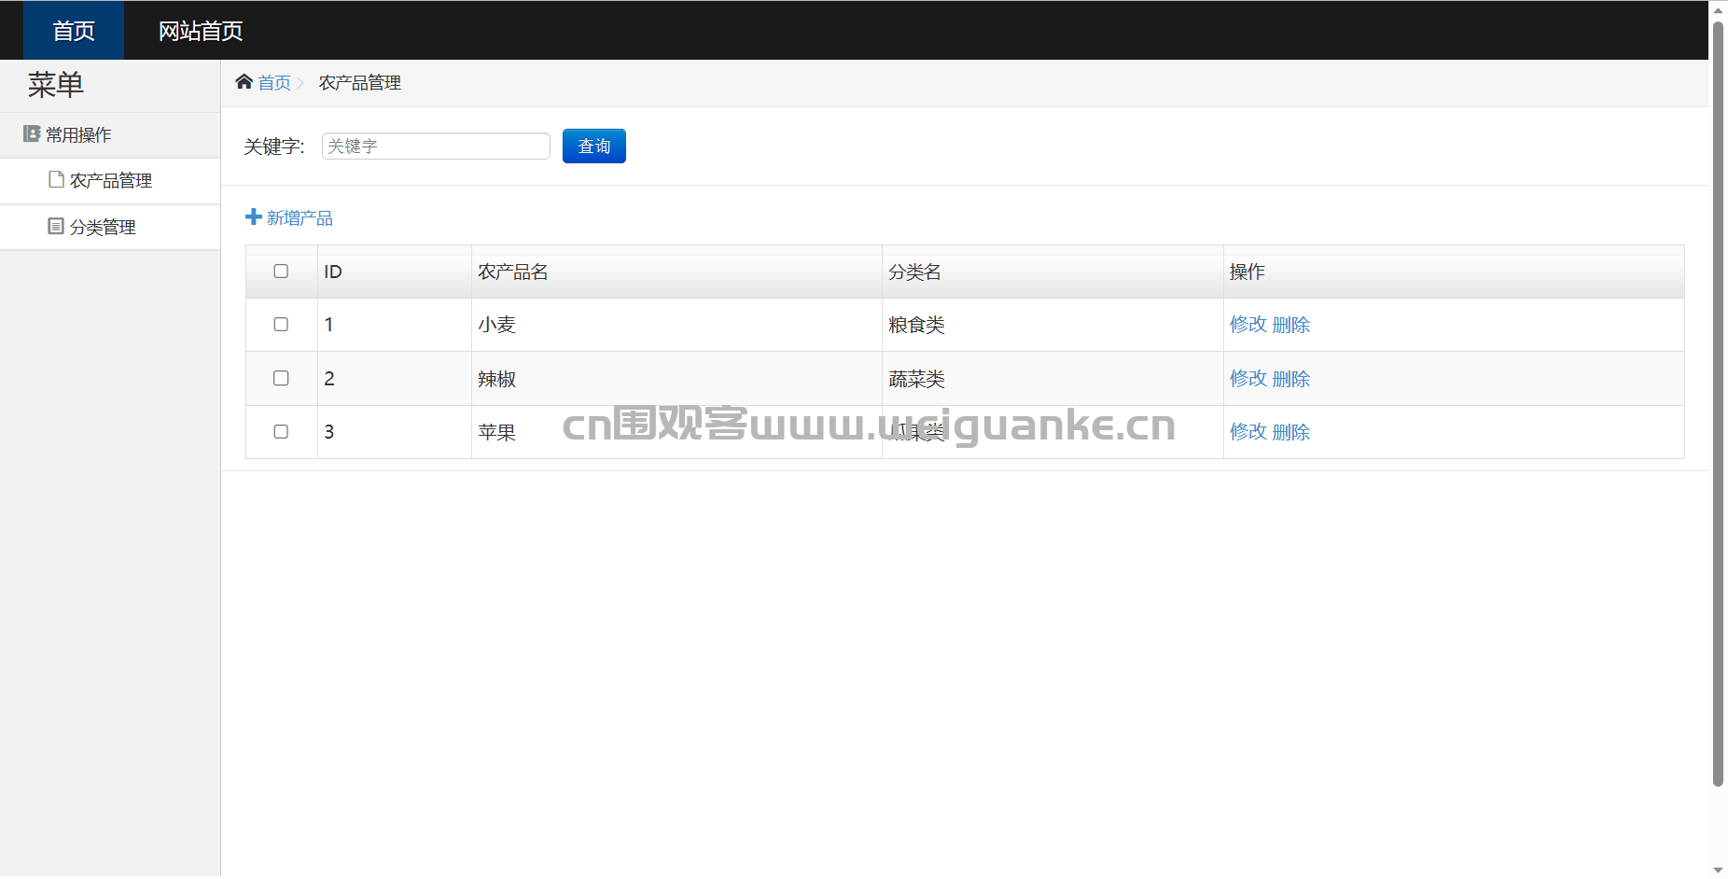Click the home icon in breadcrumb
This screenshot has height=879, width=1728.
pyautogui.click(x=244, y=82)
